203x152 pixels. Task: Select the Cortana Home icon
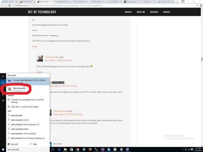(x=3, y=83)
